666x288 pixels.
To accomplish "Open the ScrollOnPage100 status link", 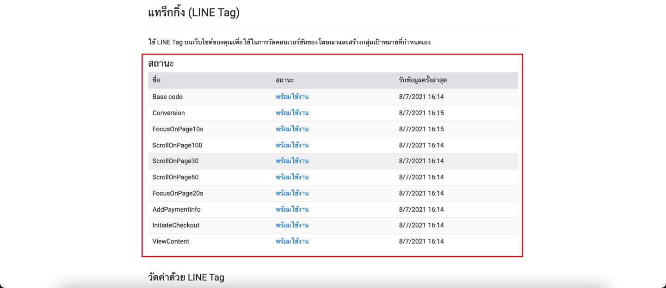I will (x=292, y=145).
